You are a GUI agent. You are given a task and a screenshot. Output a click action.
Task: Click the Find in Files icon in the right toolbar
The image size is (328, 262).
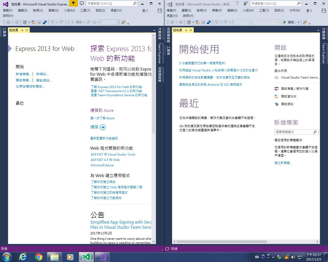coord(305,22)
